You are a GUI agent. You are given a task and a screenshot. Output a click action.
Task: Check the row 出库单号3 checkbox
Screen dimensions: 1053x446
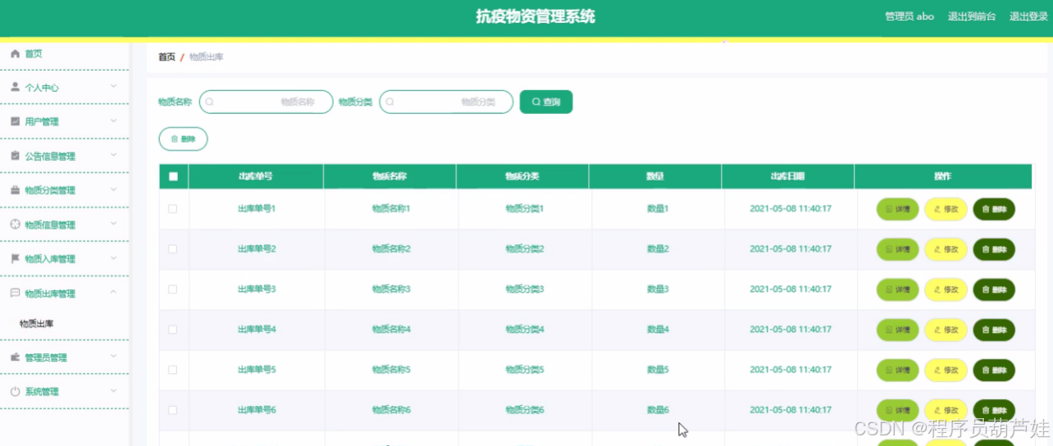[x=173, y=289]
